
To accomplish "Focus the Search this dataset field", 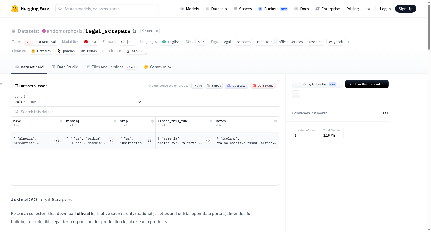I will (x=145, y=112).
